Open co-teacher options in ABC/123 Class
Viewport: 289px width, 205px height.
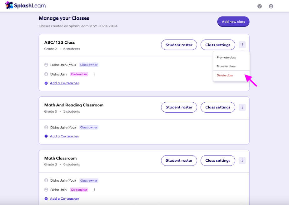tap(94, 74)
